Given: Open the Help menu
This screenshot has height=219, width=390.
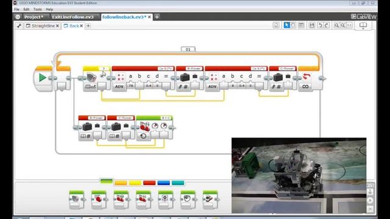Looking at the screenshot, I should click(49, 10).
